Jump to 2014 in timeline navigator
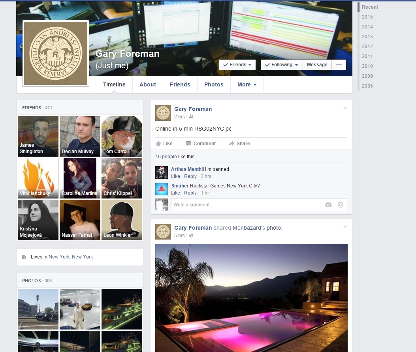The image size is (416, 352). pos(367,27)
